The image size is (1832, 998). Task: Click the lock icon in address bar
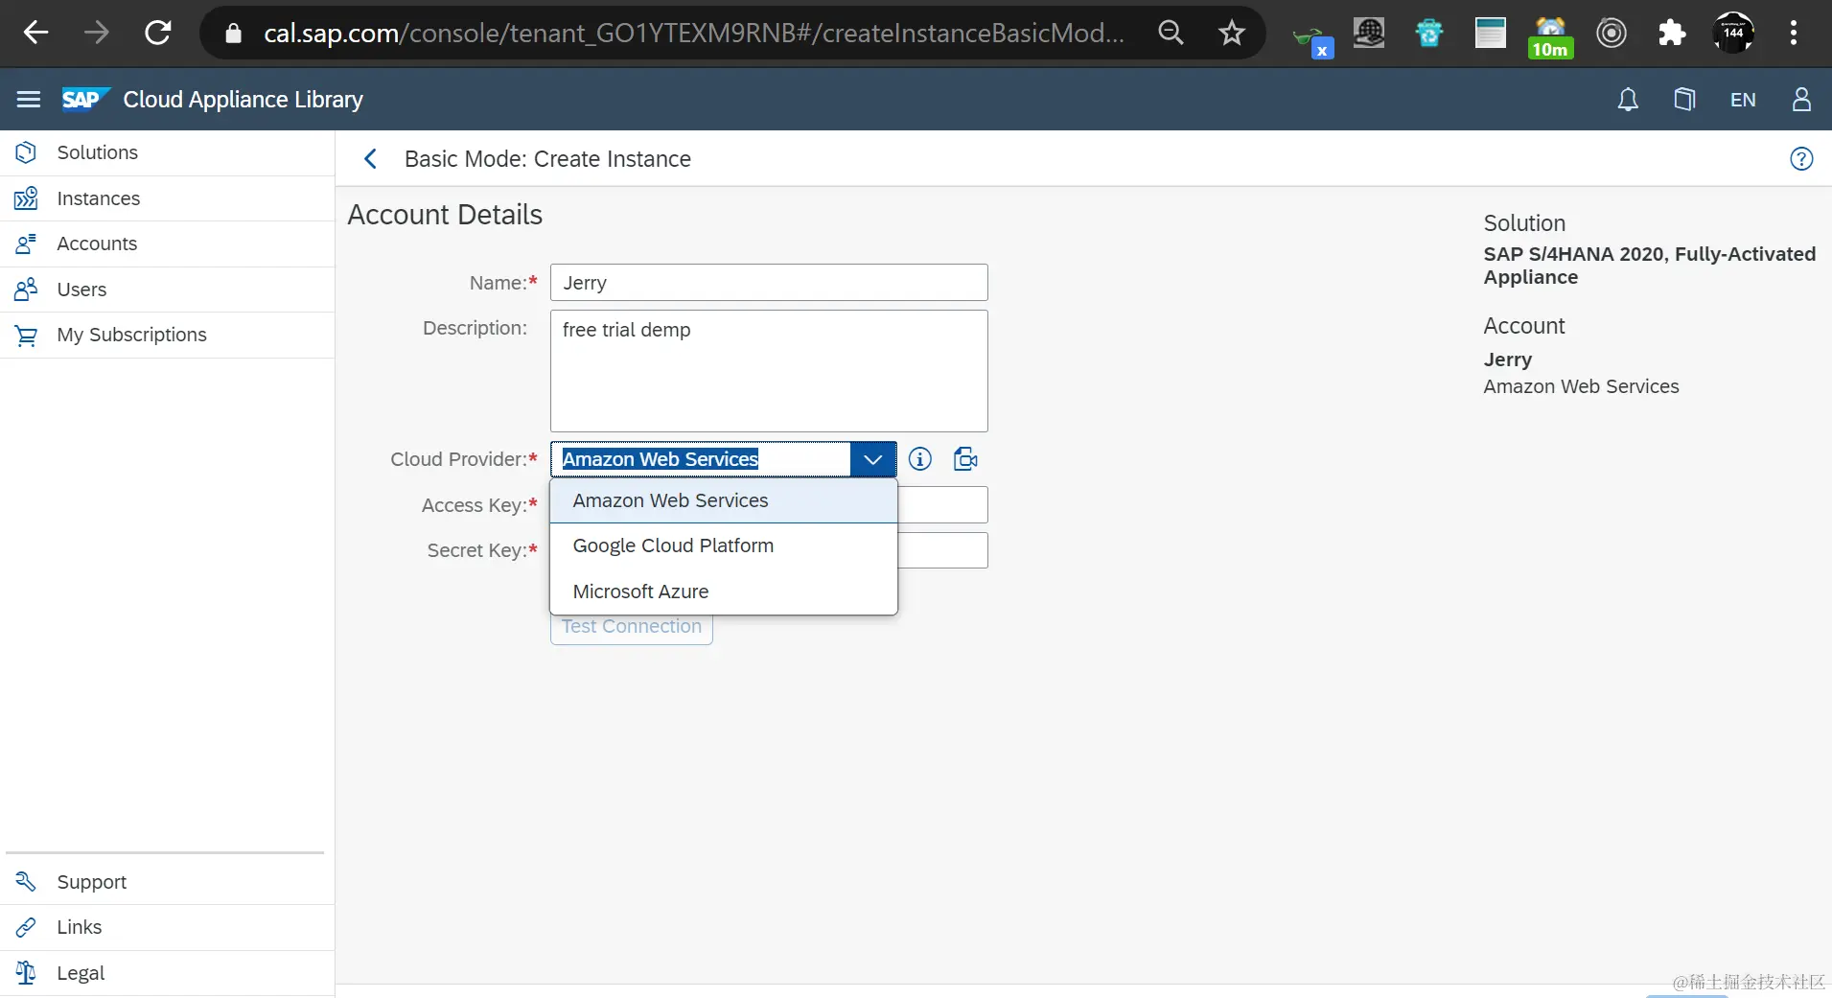point(233,34)
